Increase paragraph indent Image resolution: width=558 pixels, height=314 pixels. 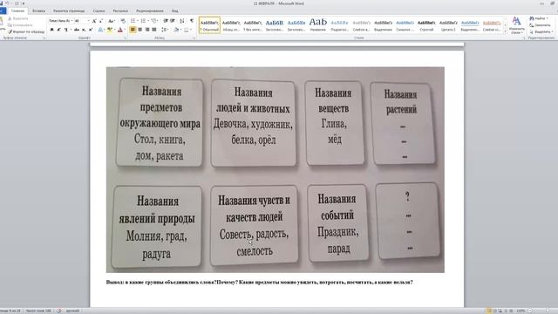[x=173, y=21]
